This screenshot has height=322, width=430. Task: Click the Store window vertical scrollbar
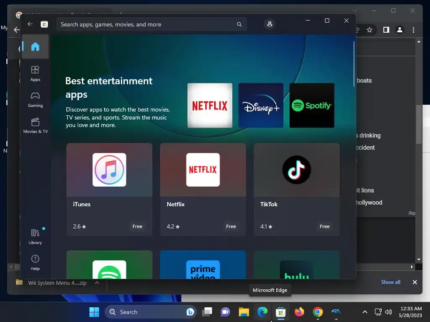pyautogui.click(x=354, y=64)
